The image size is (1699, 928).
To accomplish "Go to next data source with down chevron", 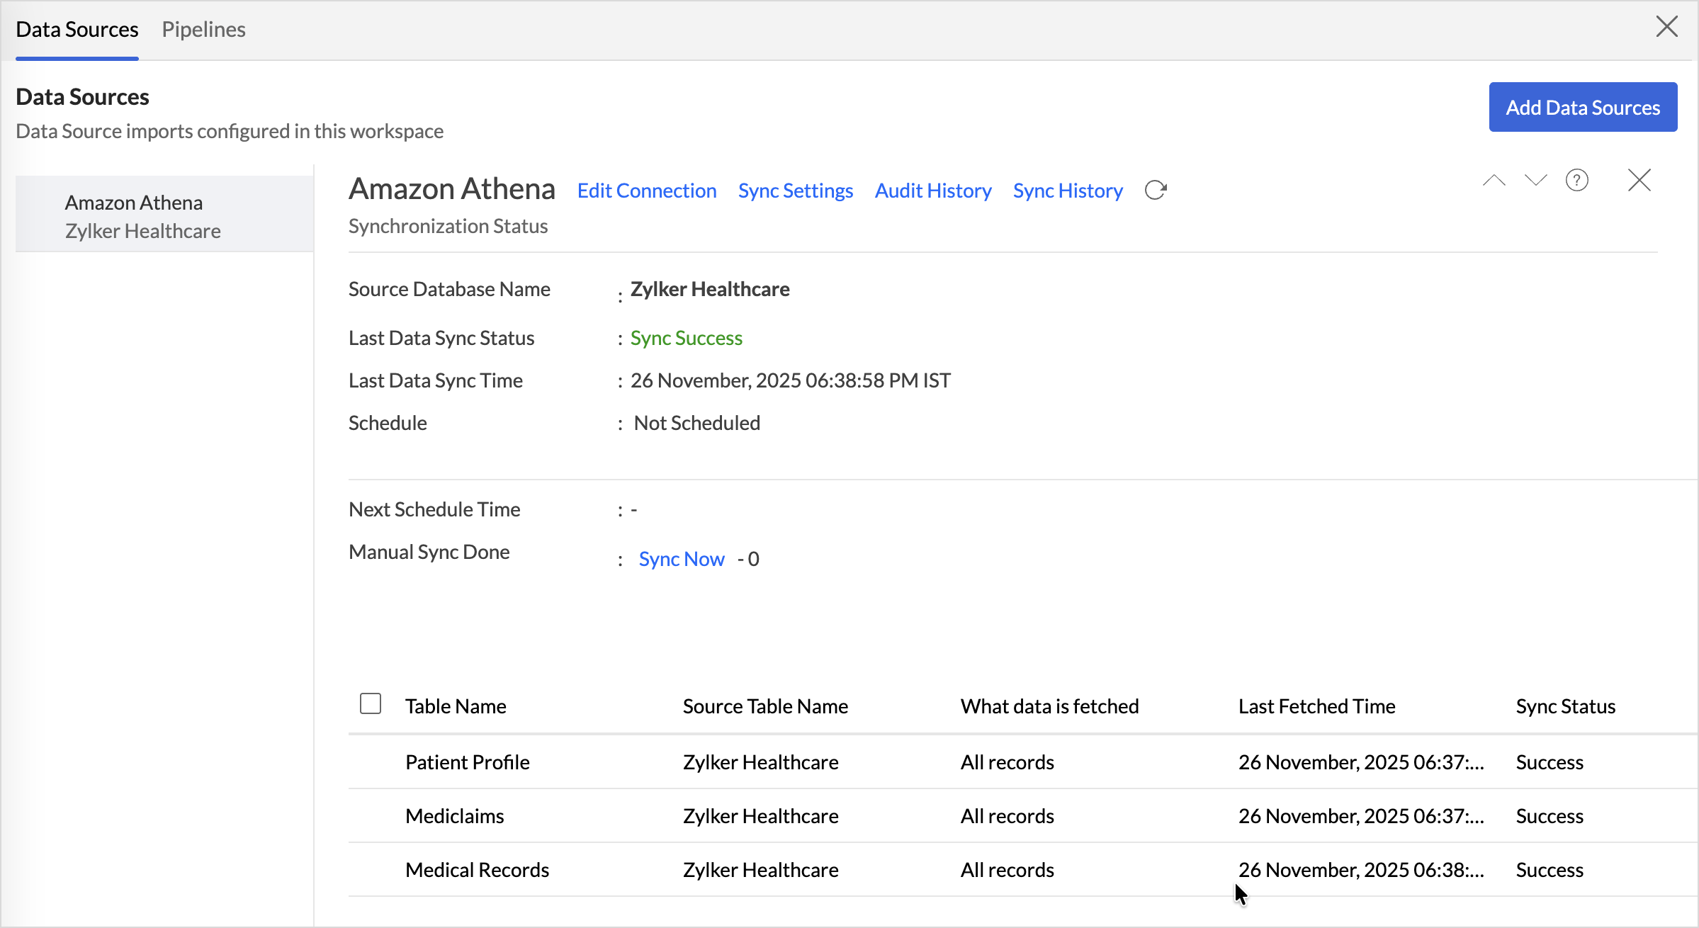I will [x=1535, y=181].
